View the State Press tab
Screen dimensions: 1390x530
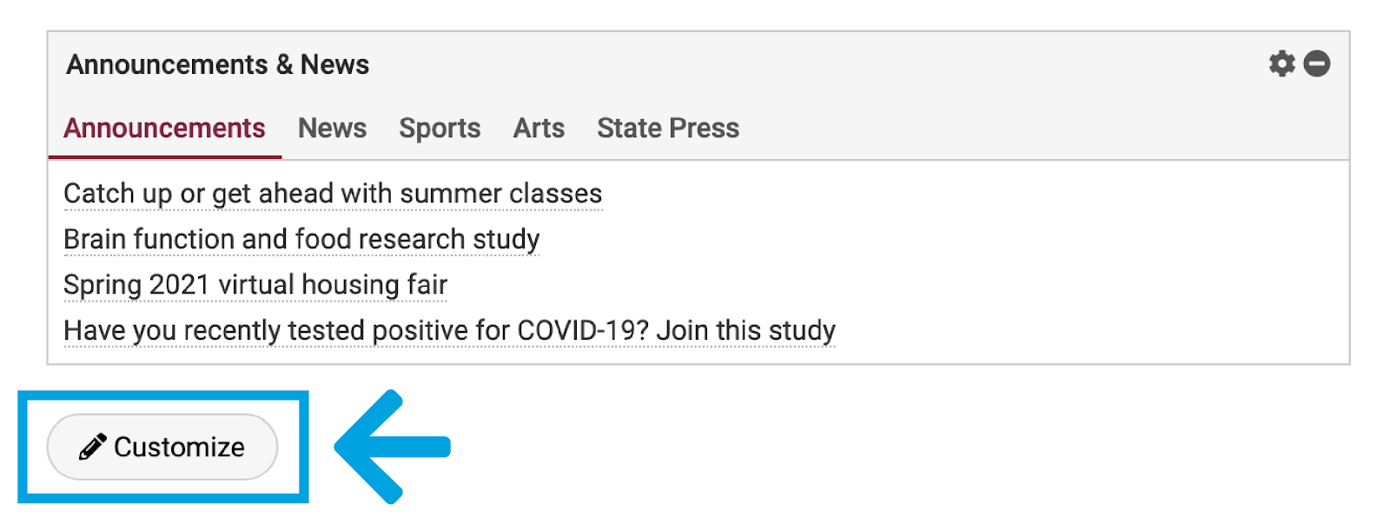[x=668, y=129]
